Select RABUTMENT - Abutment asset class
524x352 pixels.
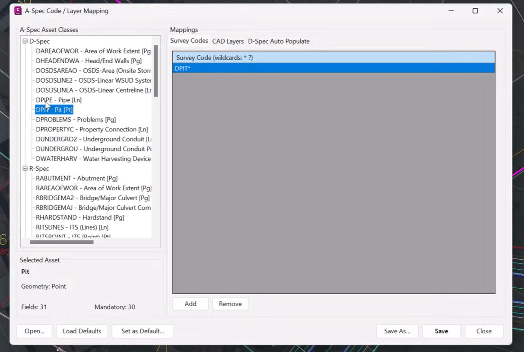(76, 179)
